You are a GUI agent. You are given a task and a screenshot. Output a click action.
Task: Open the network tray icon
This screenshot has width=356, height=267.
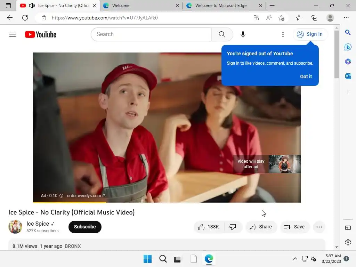click(305, 259)
